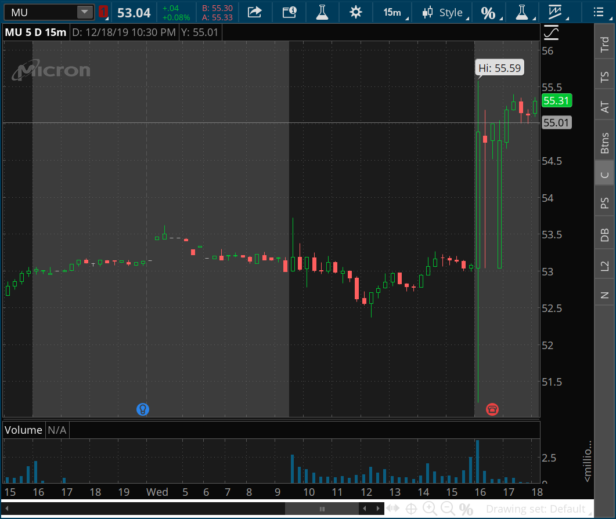Click the zoom out magnifier icon

click(x=448, y=509)
